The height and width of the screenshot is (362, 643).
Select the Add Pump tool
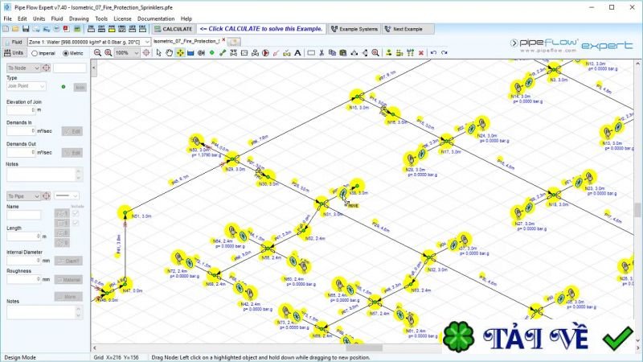pos(265,52)
